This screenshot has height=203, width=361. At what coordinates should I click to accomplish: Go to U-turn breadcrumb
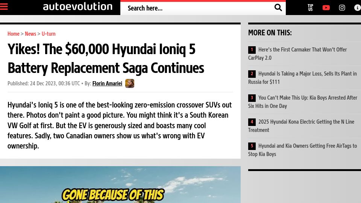(49, 34)
